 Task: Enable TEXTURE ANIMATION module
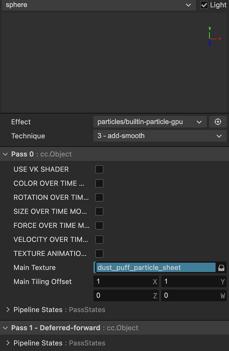click(x=99, y=253)
